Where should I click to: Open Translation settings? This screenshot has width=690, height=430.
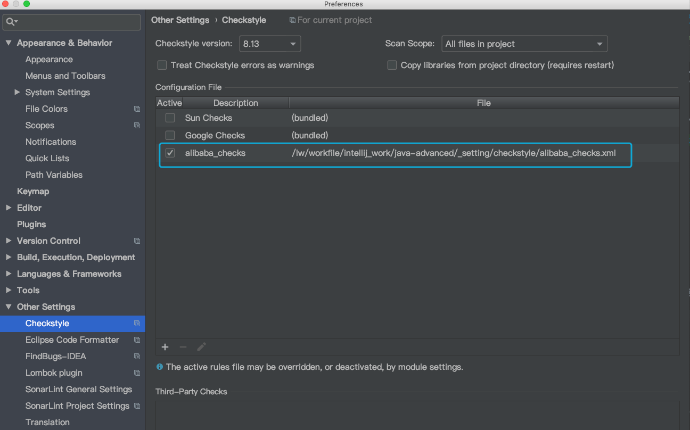[x=47, y=423]
